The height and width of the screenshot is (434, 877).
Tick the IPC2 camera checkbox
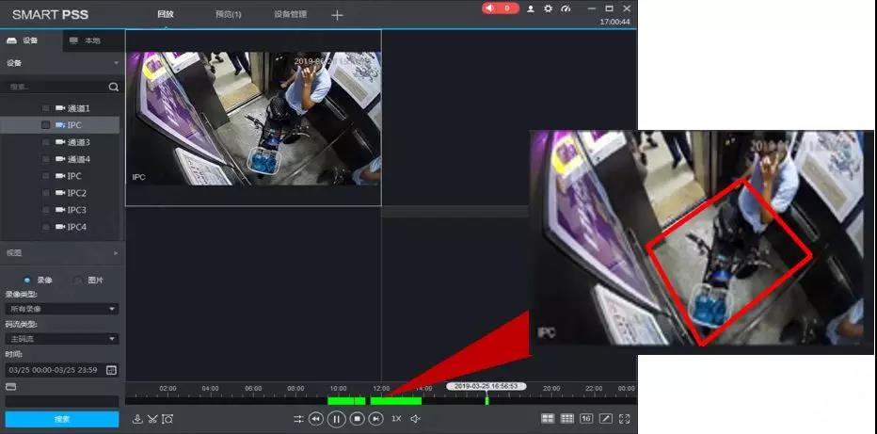pyautogui.click(x=46, y=193)
